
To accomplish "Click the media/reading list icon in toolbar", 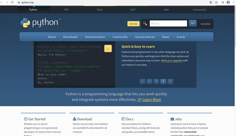I will tap(223, 3).
